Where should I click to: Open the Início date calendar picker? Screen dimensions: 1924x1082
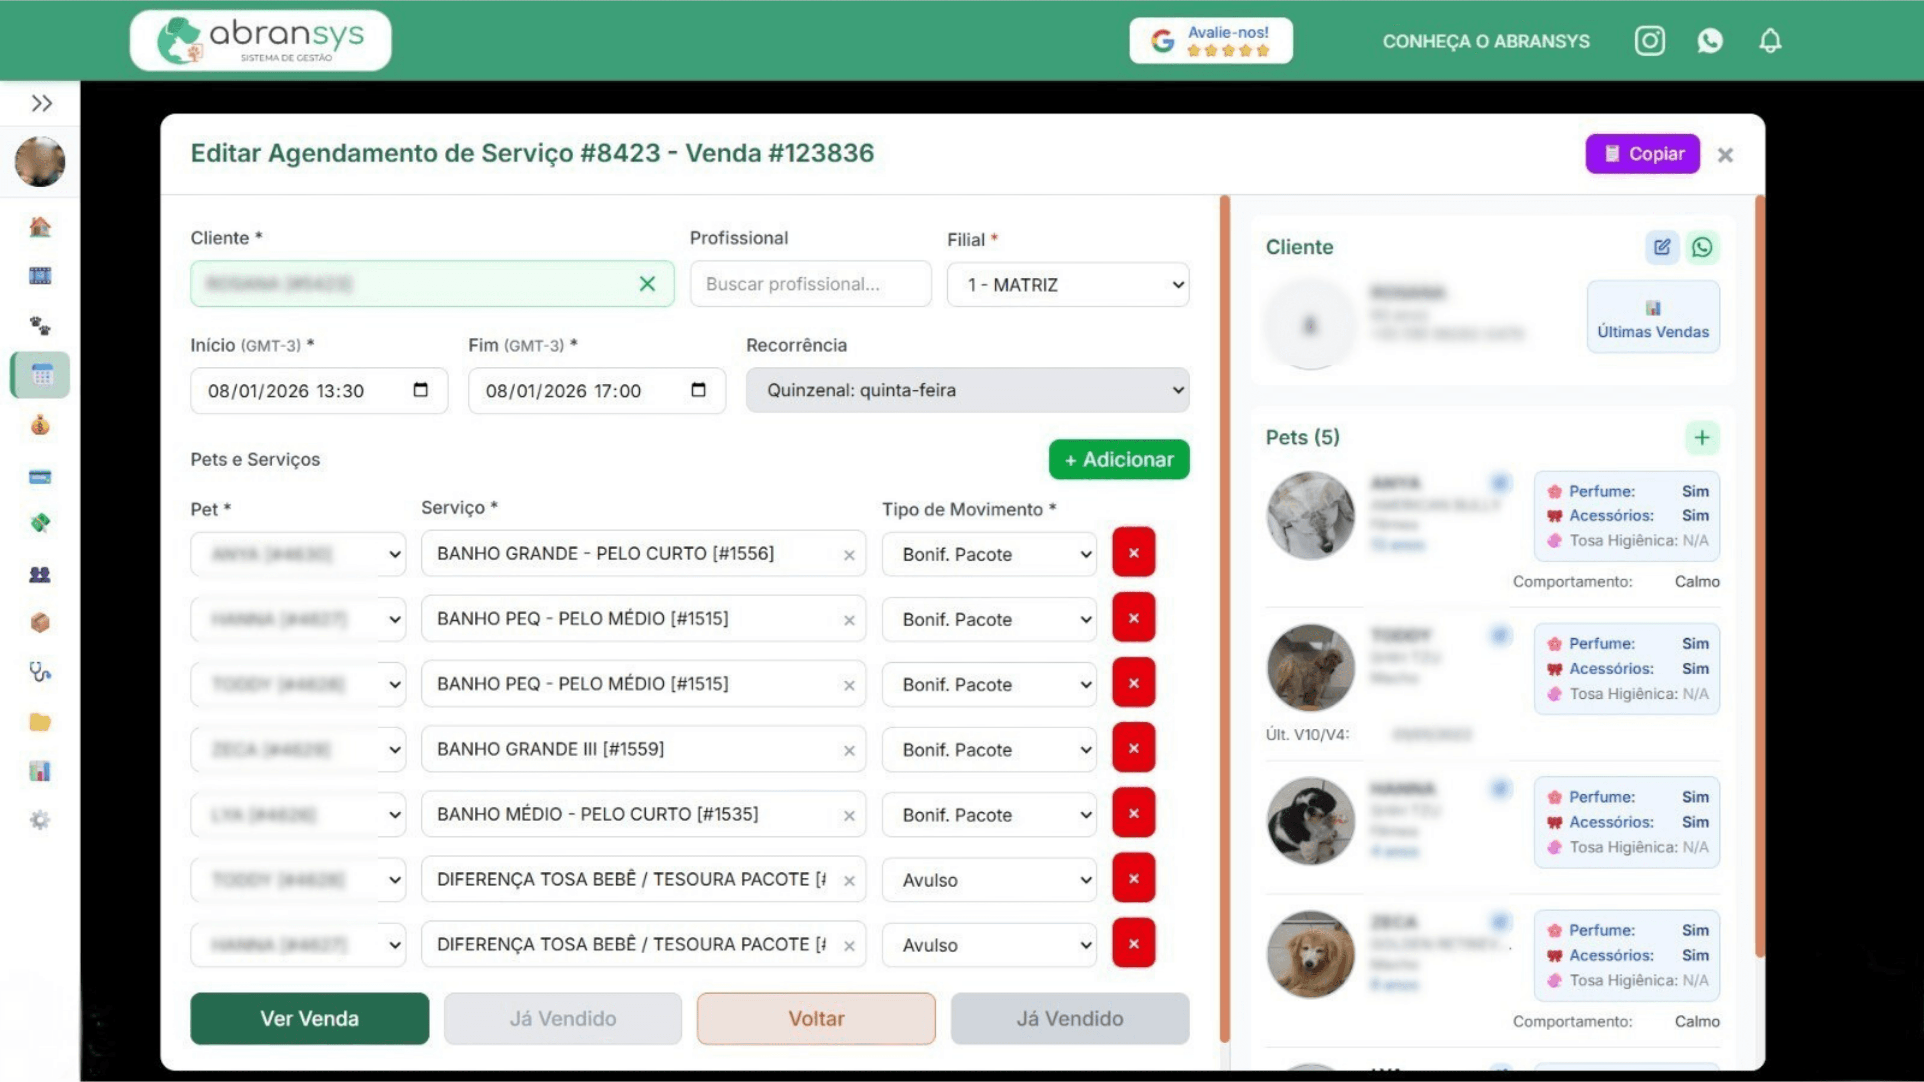click(420, 390)
